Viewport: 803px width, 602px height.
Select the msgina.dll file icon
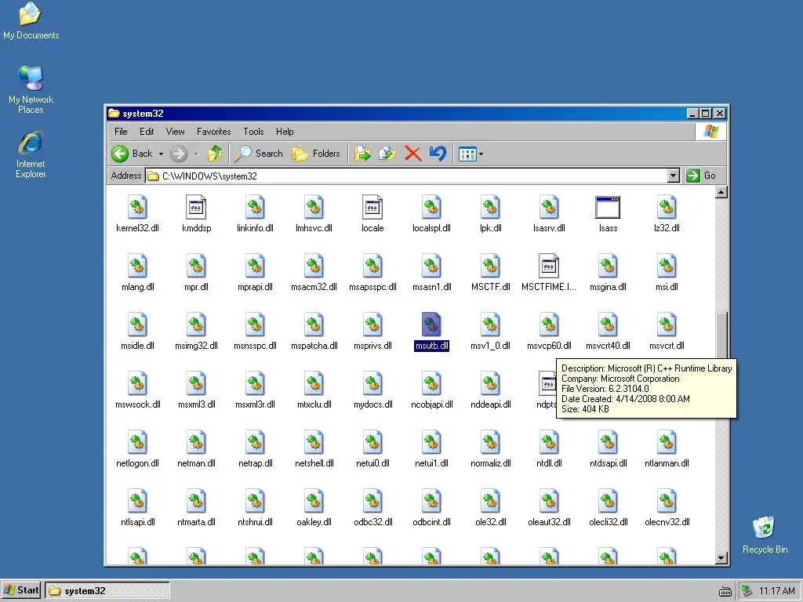tap(608, 267)
